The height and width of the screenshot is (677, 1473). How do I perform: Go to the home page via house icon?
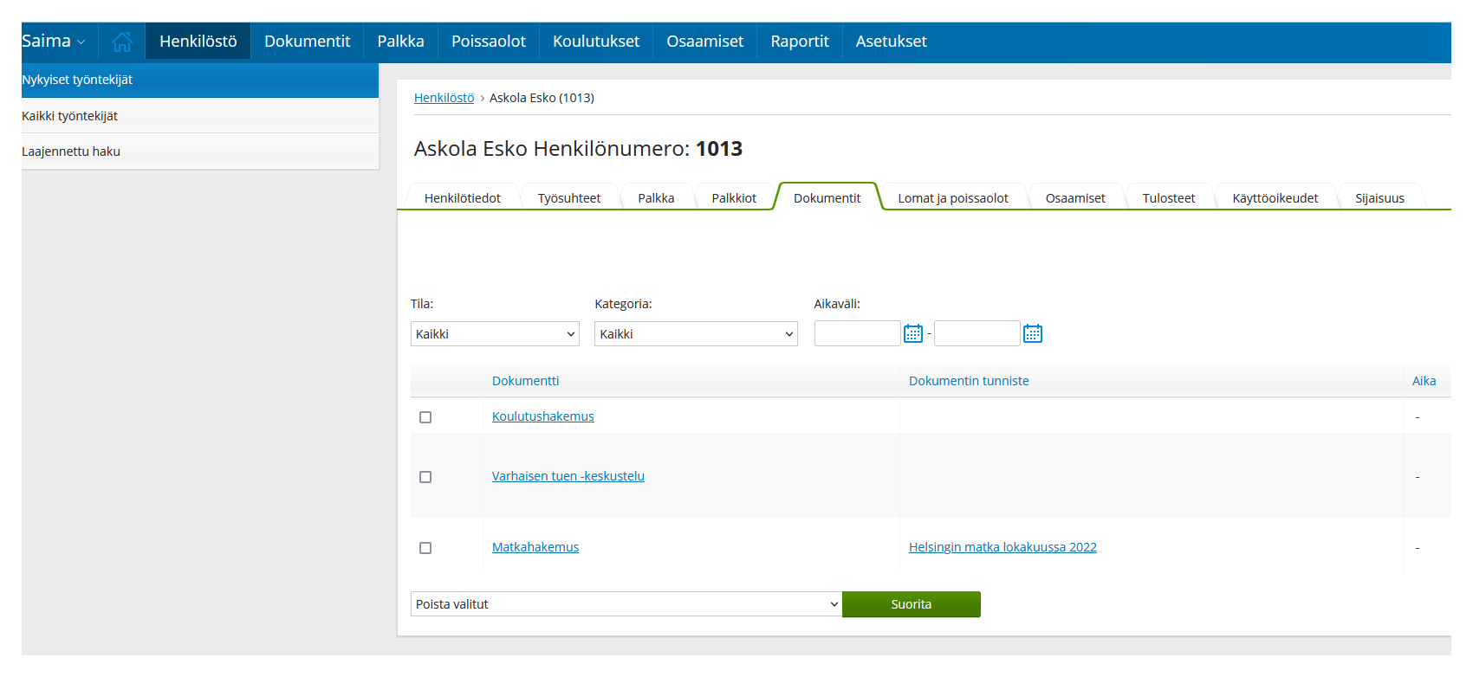tap(122, 42)
